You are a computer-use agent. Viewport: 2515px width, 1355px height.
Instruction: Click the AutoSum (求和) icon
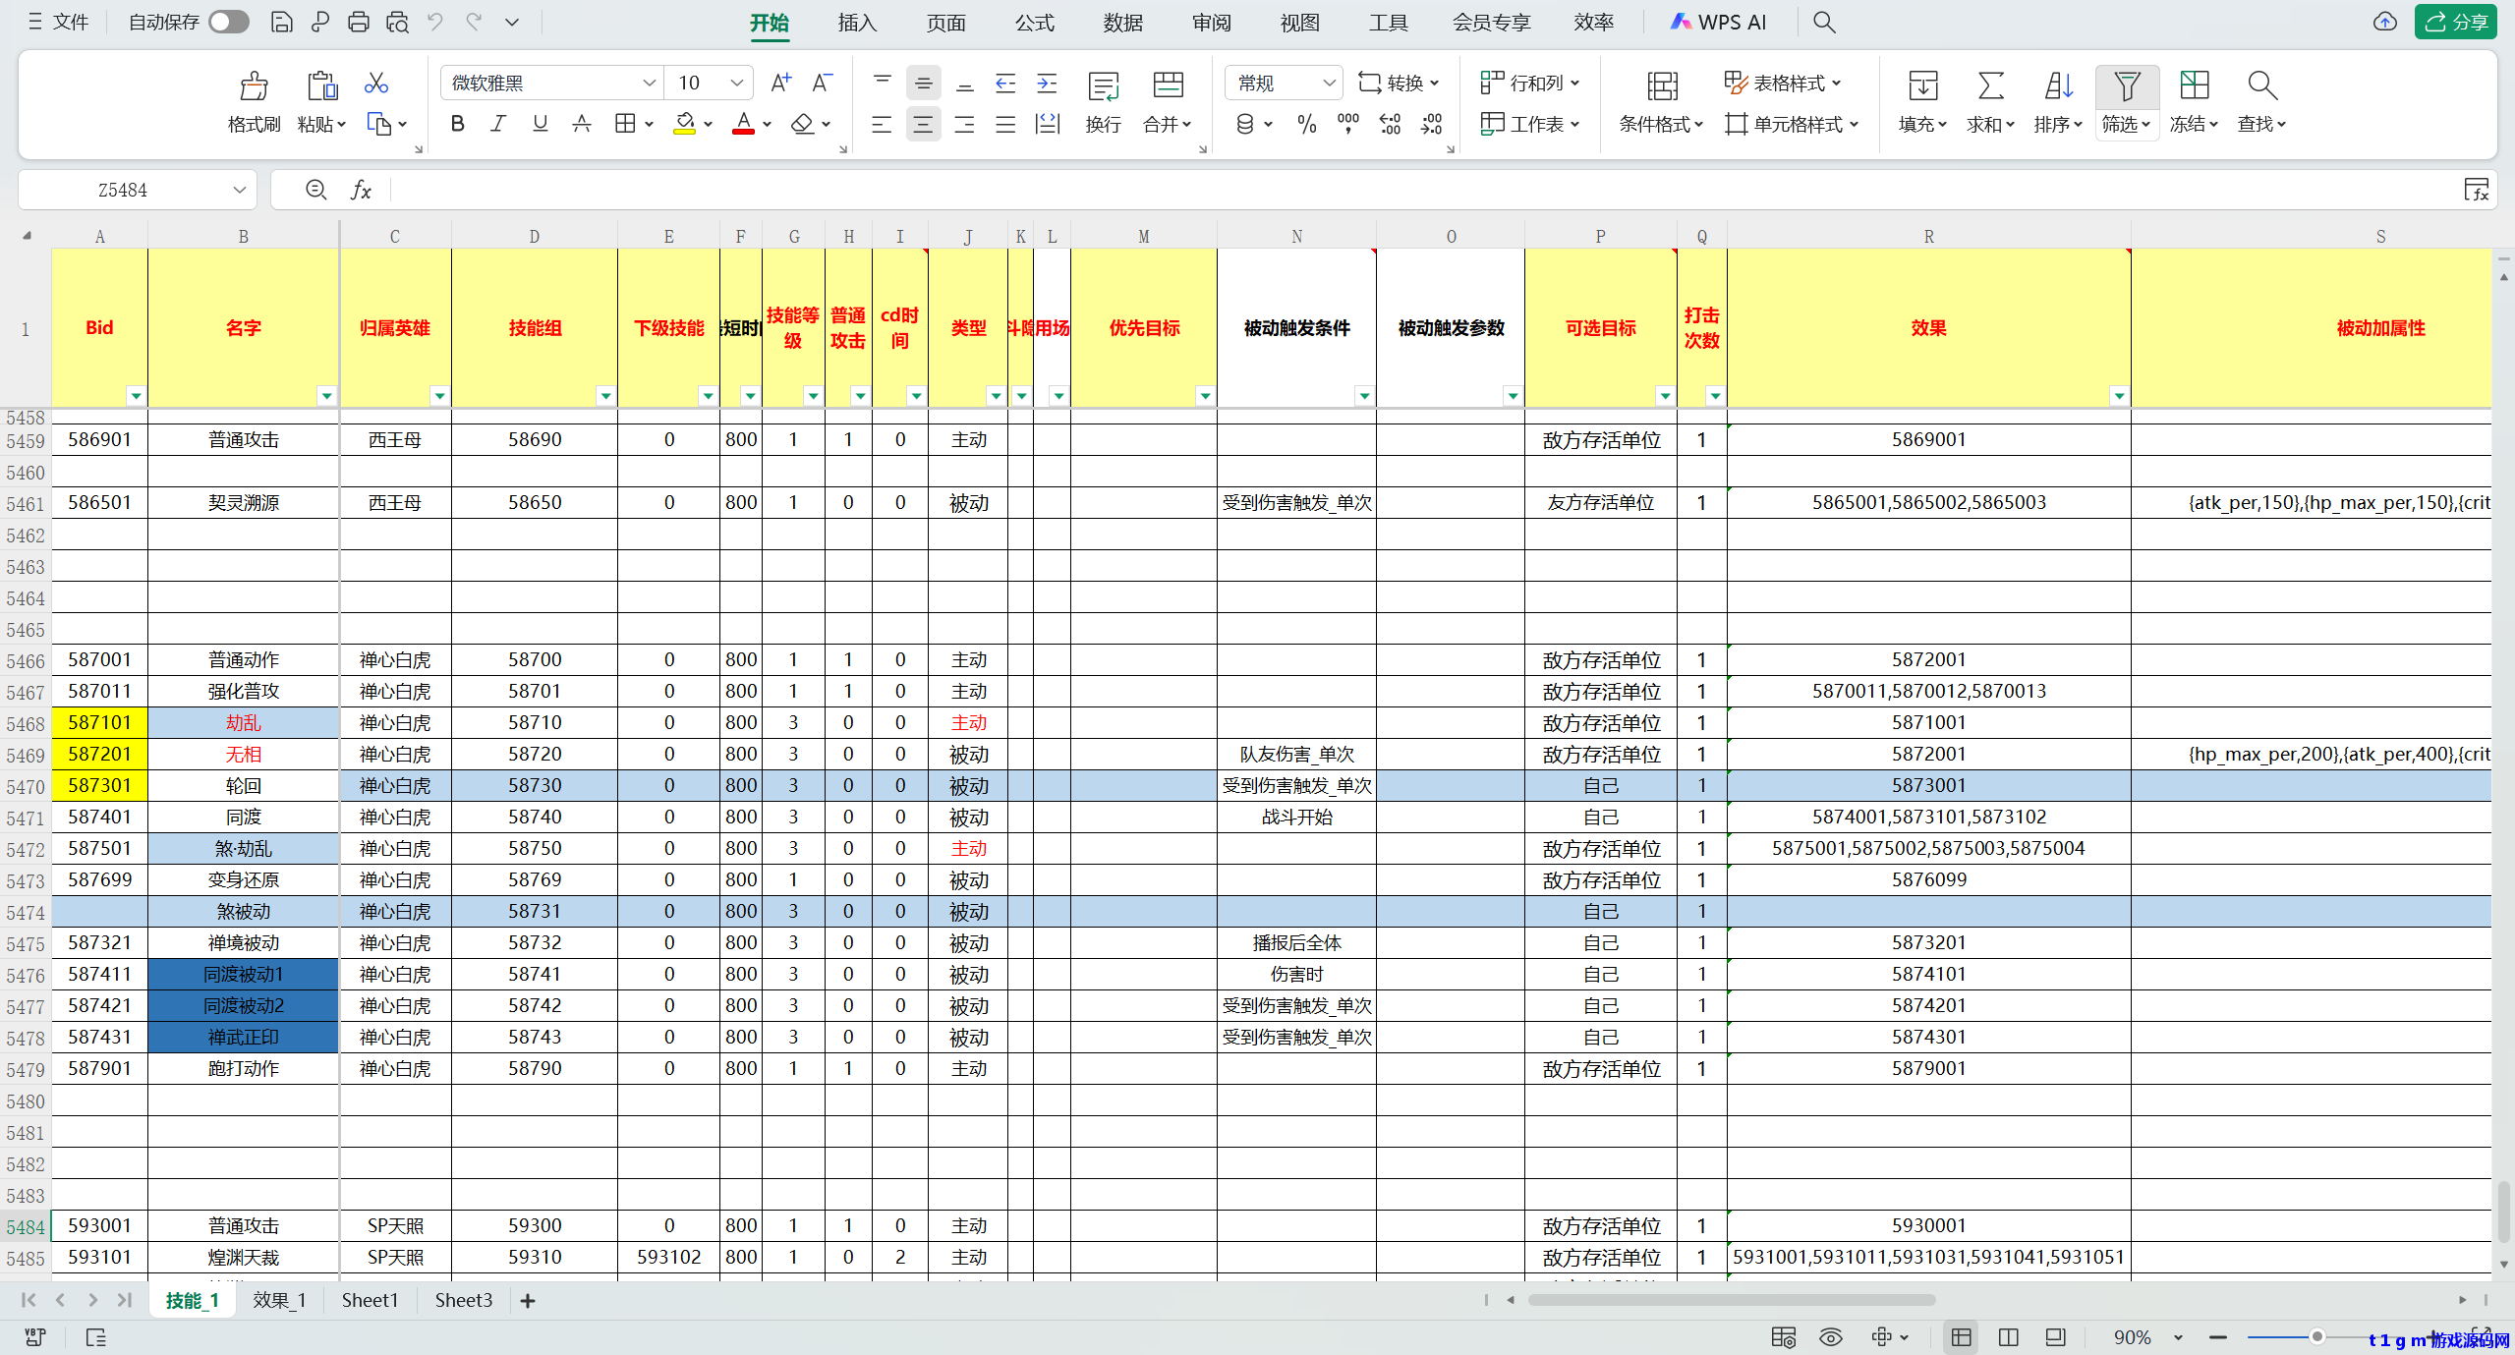(1990, 86)
